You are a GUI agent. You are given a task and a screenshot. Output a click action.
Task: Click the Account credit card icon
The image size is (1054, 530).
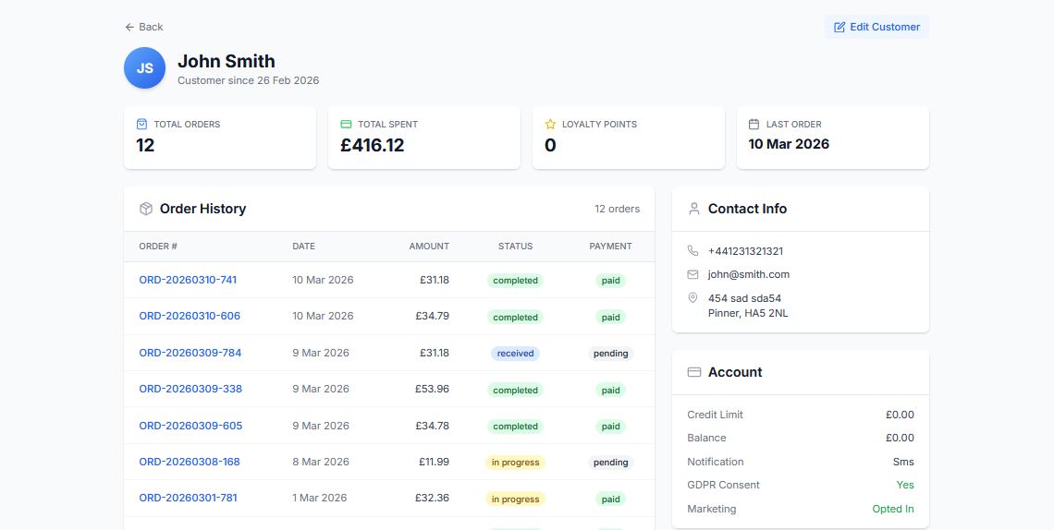pos(694,372)
